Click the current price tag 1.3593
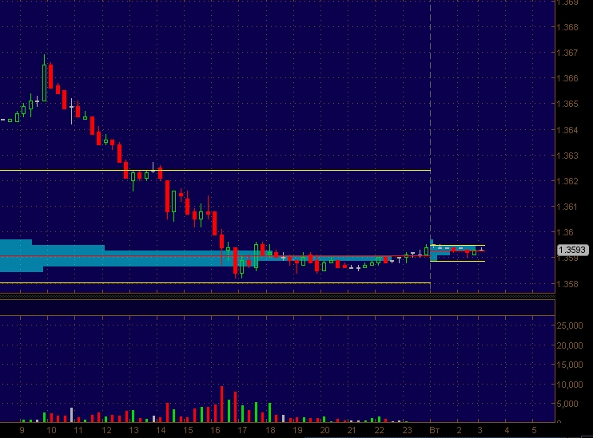This screenshot has width=593, height=438. [573, 250]
